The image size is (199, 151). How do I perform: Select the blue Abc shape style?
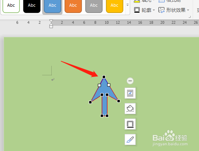click(53, 6)
